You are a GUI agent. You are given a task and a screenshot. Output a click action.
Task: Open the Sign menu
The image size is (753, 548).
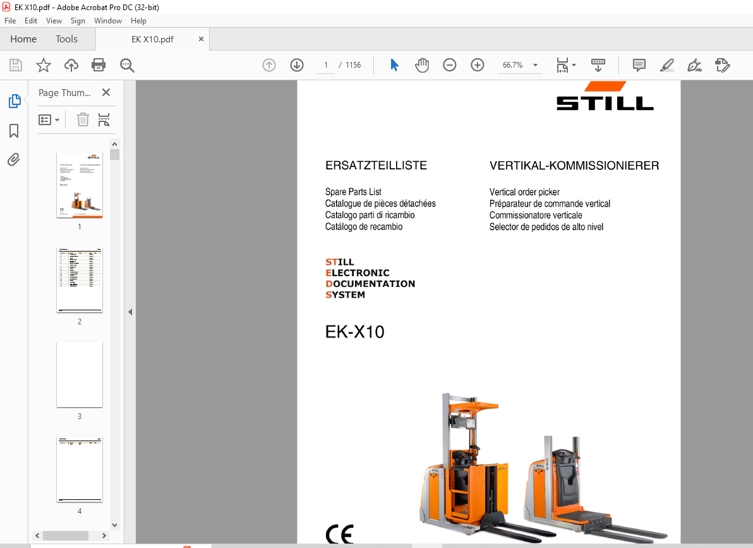(78, 21)
